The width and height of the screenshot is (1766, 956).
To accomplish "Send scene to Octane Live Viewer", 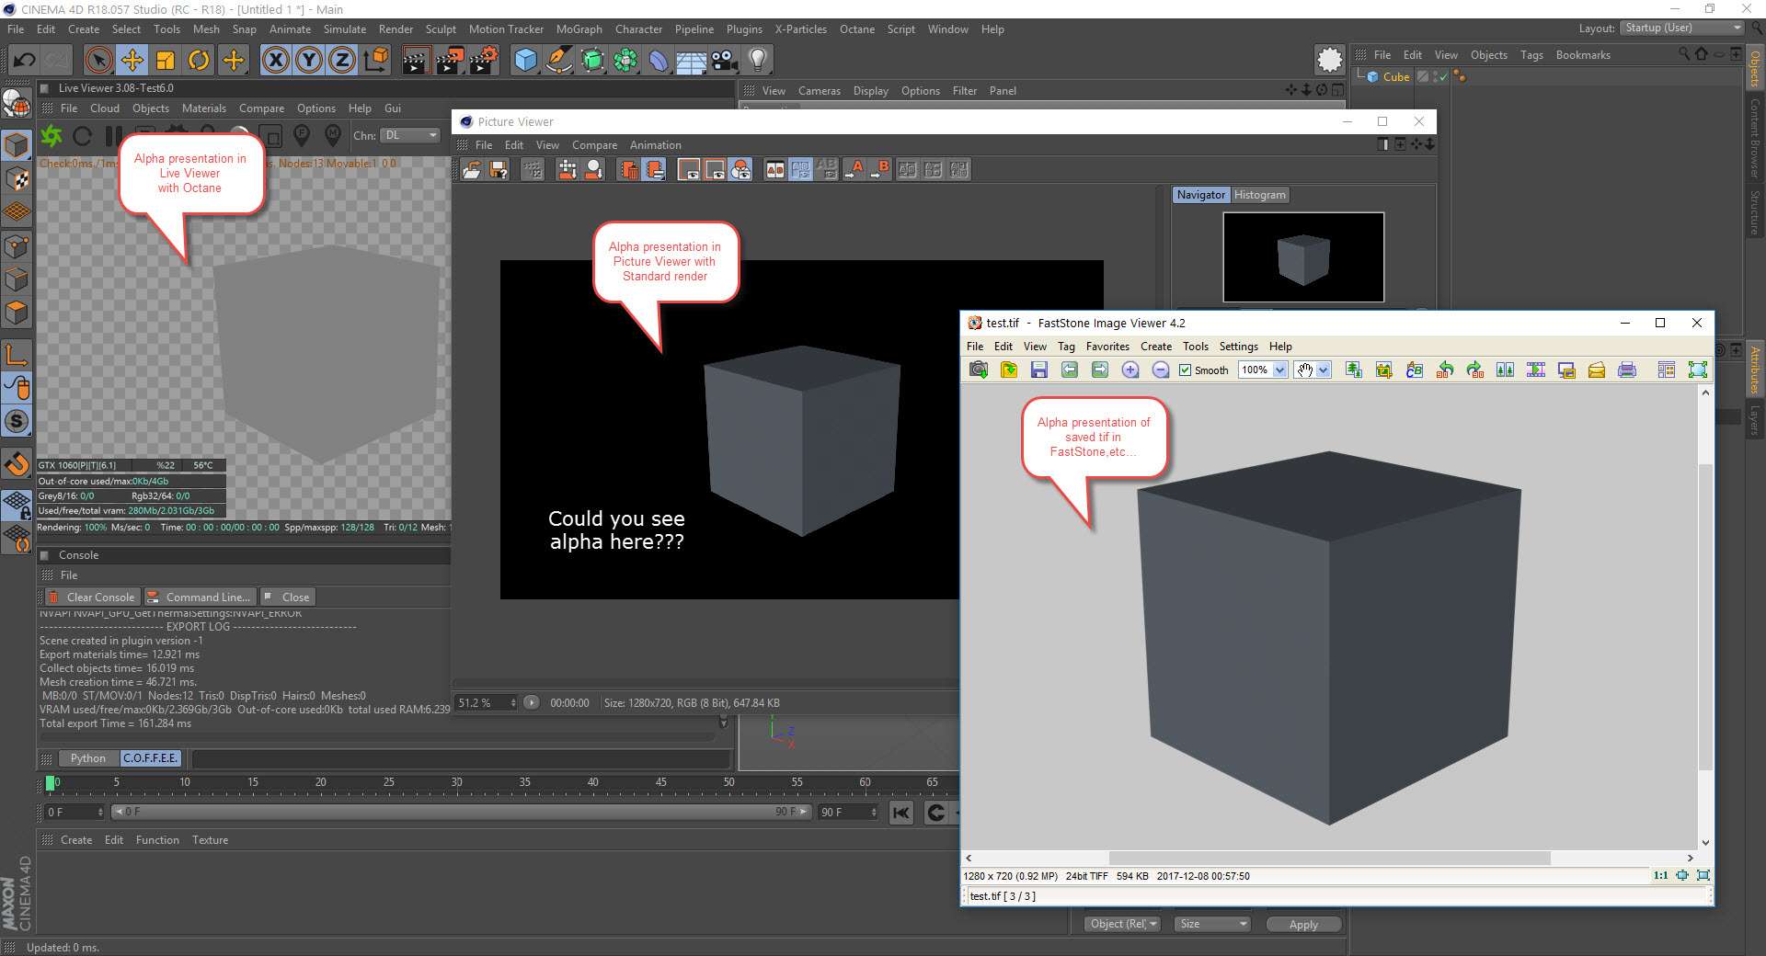I will pyautogui.click(x=52, y=136).
